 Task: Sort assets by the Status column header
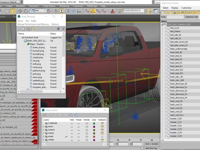coord(53,34)
